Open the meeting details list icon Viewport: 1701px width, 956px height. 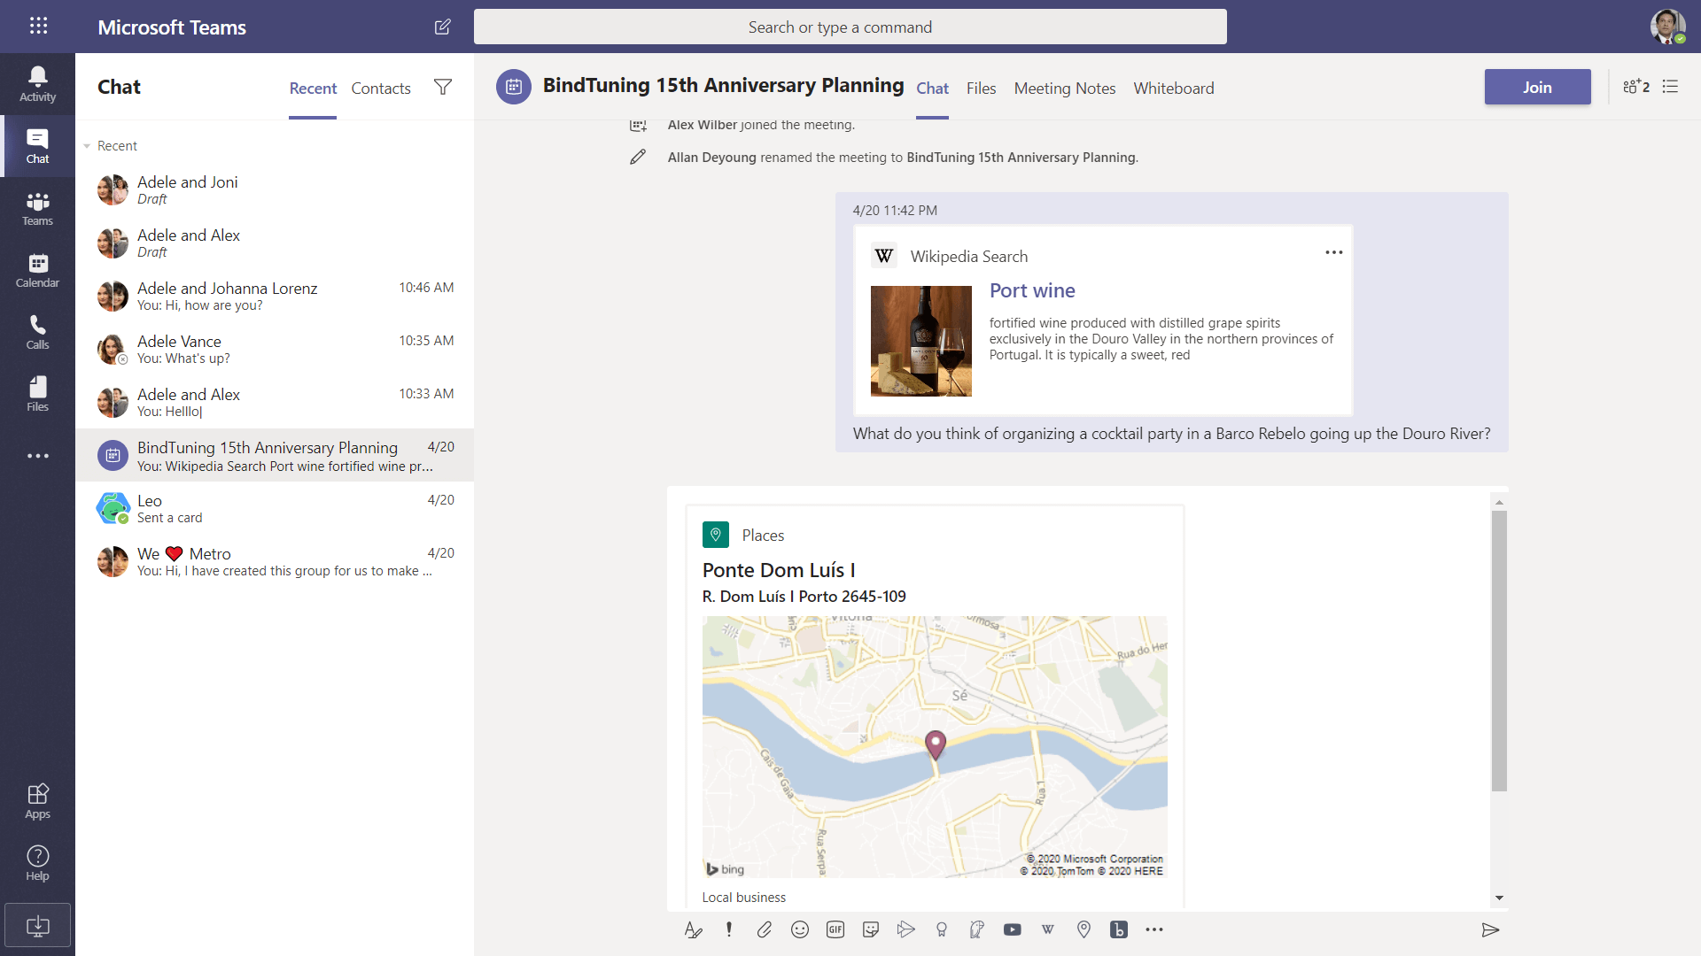point(1670,87)
